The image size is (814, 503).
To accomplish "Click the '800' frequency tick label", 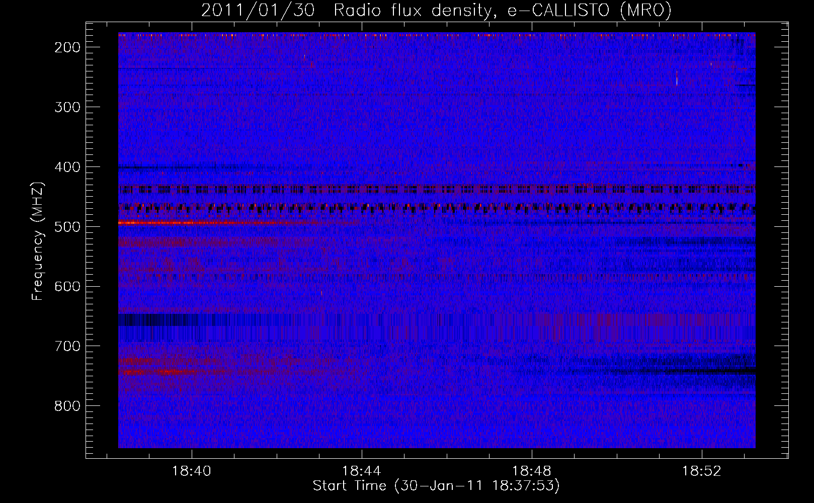I will pos(67,406).
